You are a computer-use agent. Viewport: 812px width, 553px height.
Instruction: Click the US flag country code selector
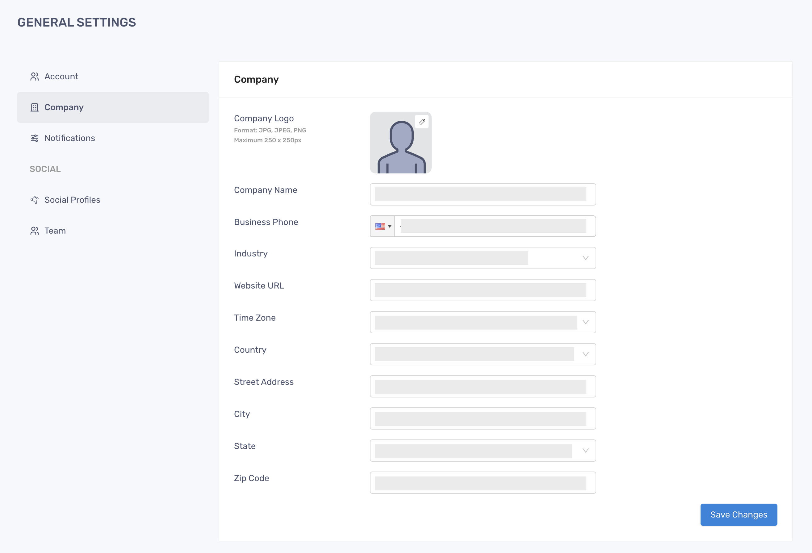pyautogui.click(x=382, y=226)
